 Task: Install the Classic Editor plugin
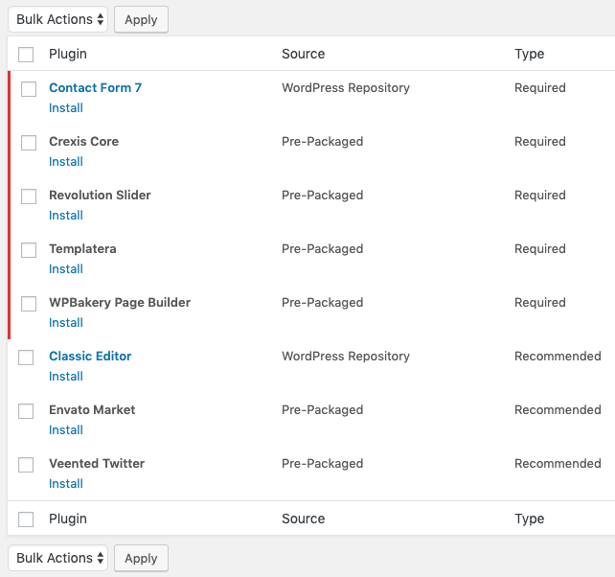tap(66, 377)
